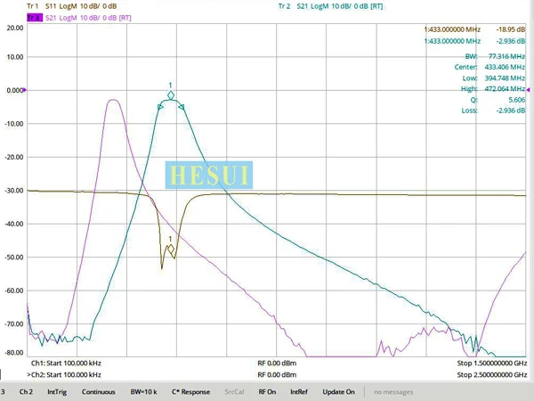Click right bandwidth marker triangle on teal trace

click(x=182, y=107)
